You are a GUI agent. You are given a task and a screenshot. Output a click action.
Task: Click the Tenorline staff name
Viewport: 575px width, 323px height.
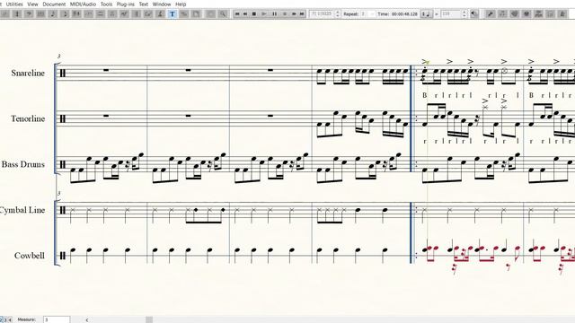click(x=28, y=118)
